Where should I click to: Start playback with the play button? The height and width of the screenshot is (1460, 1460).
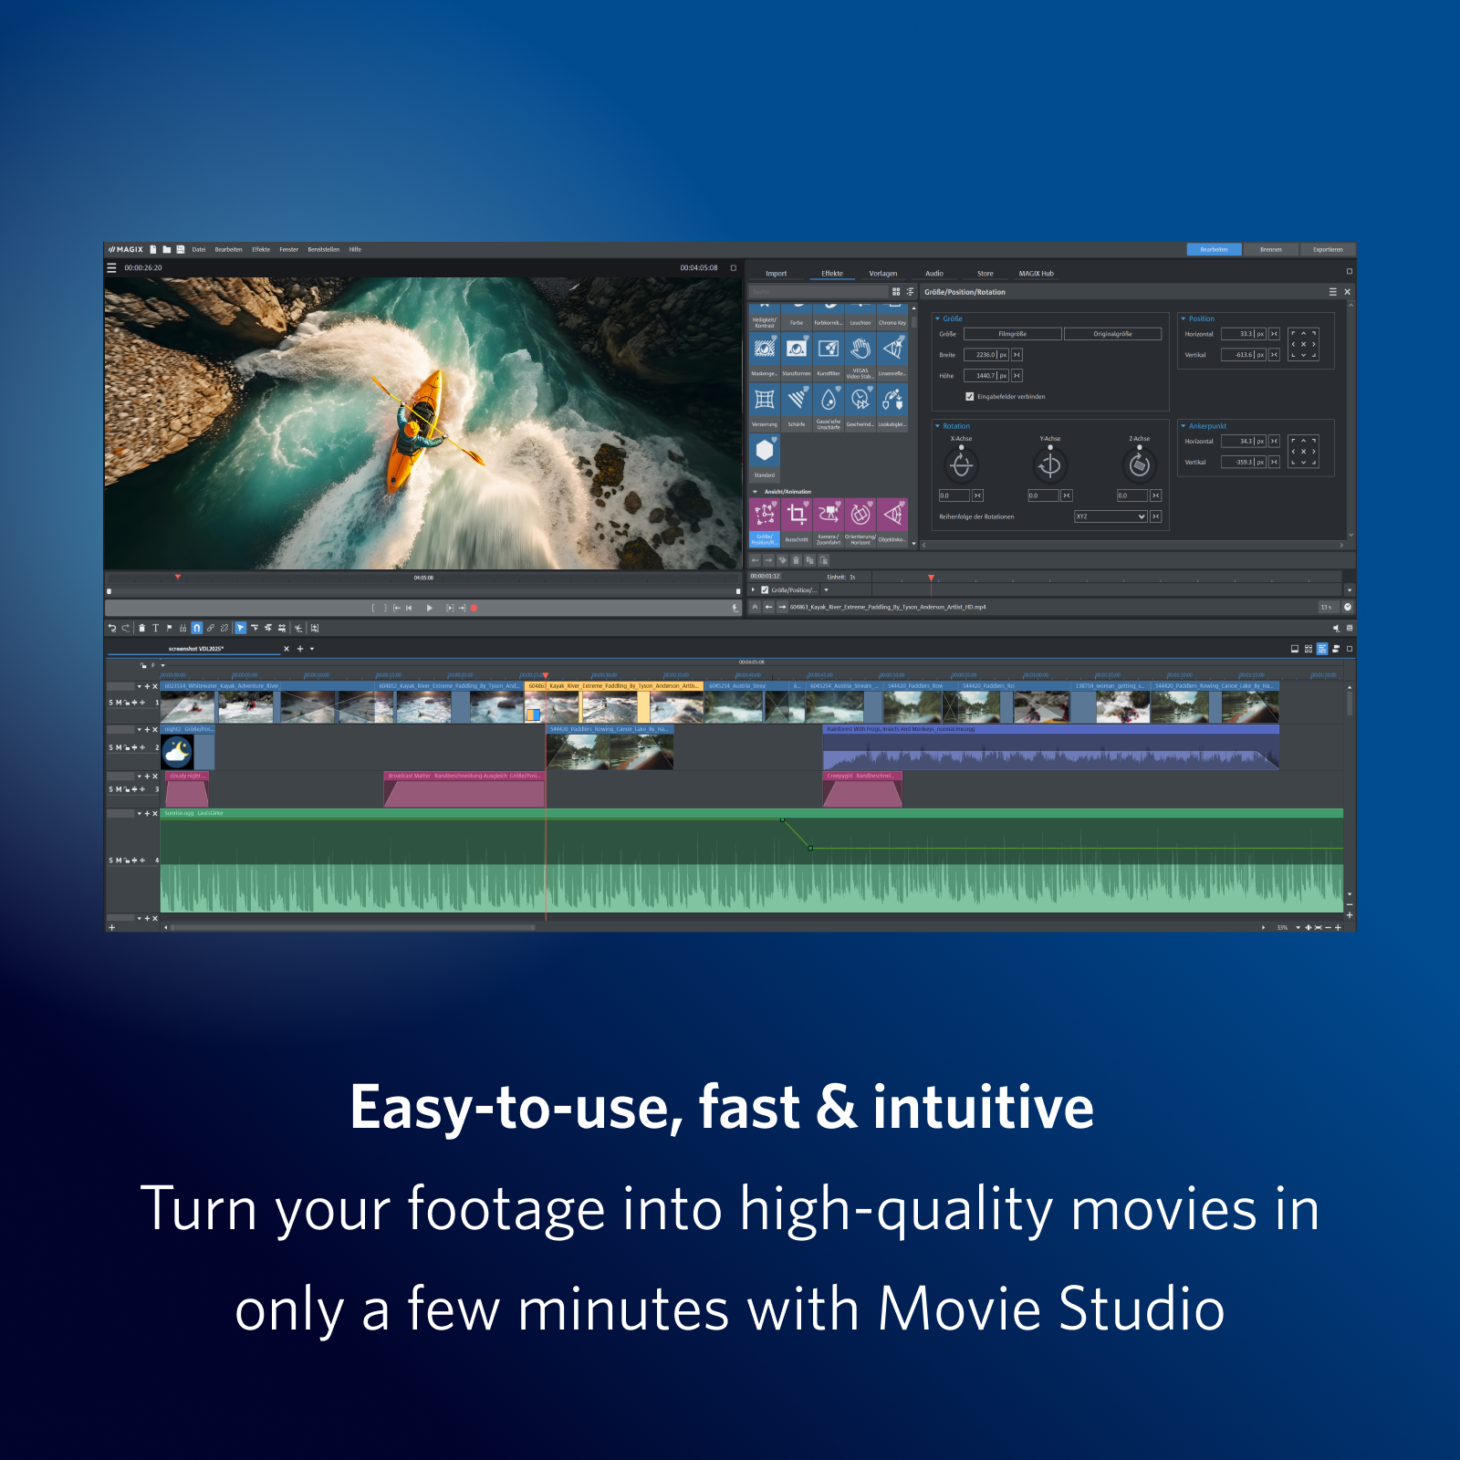point(430,608)
